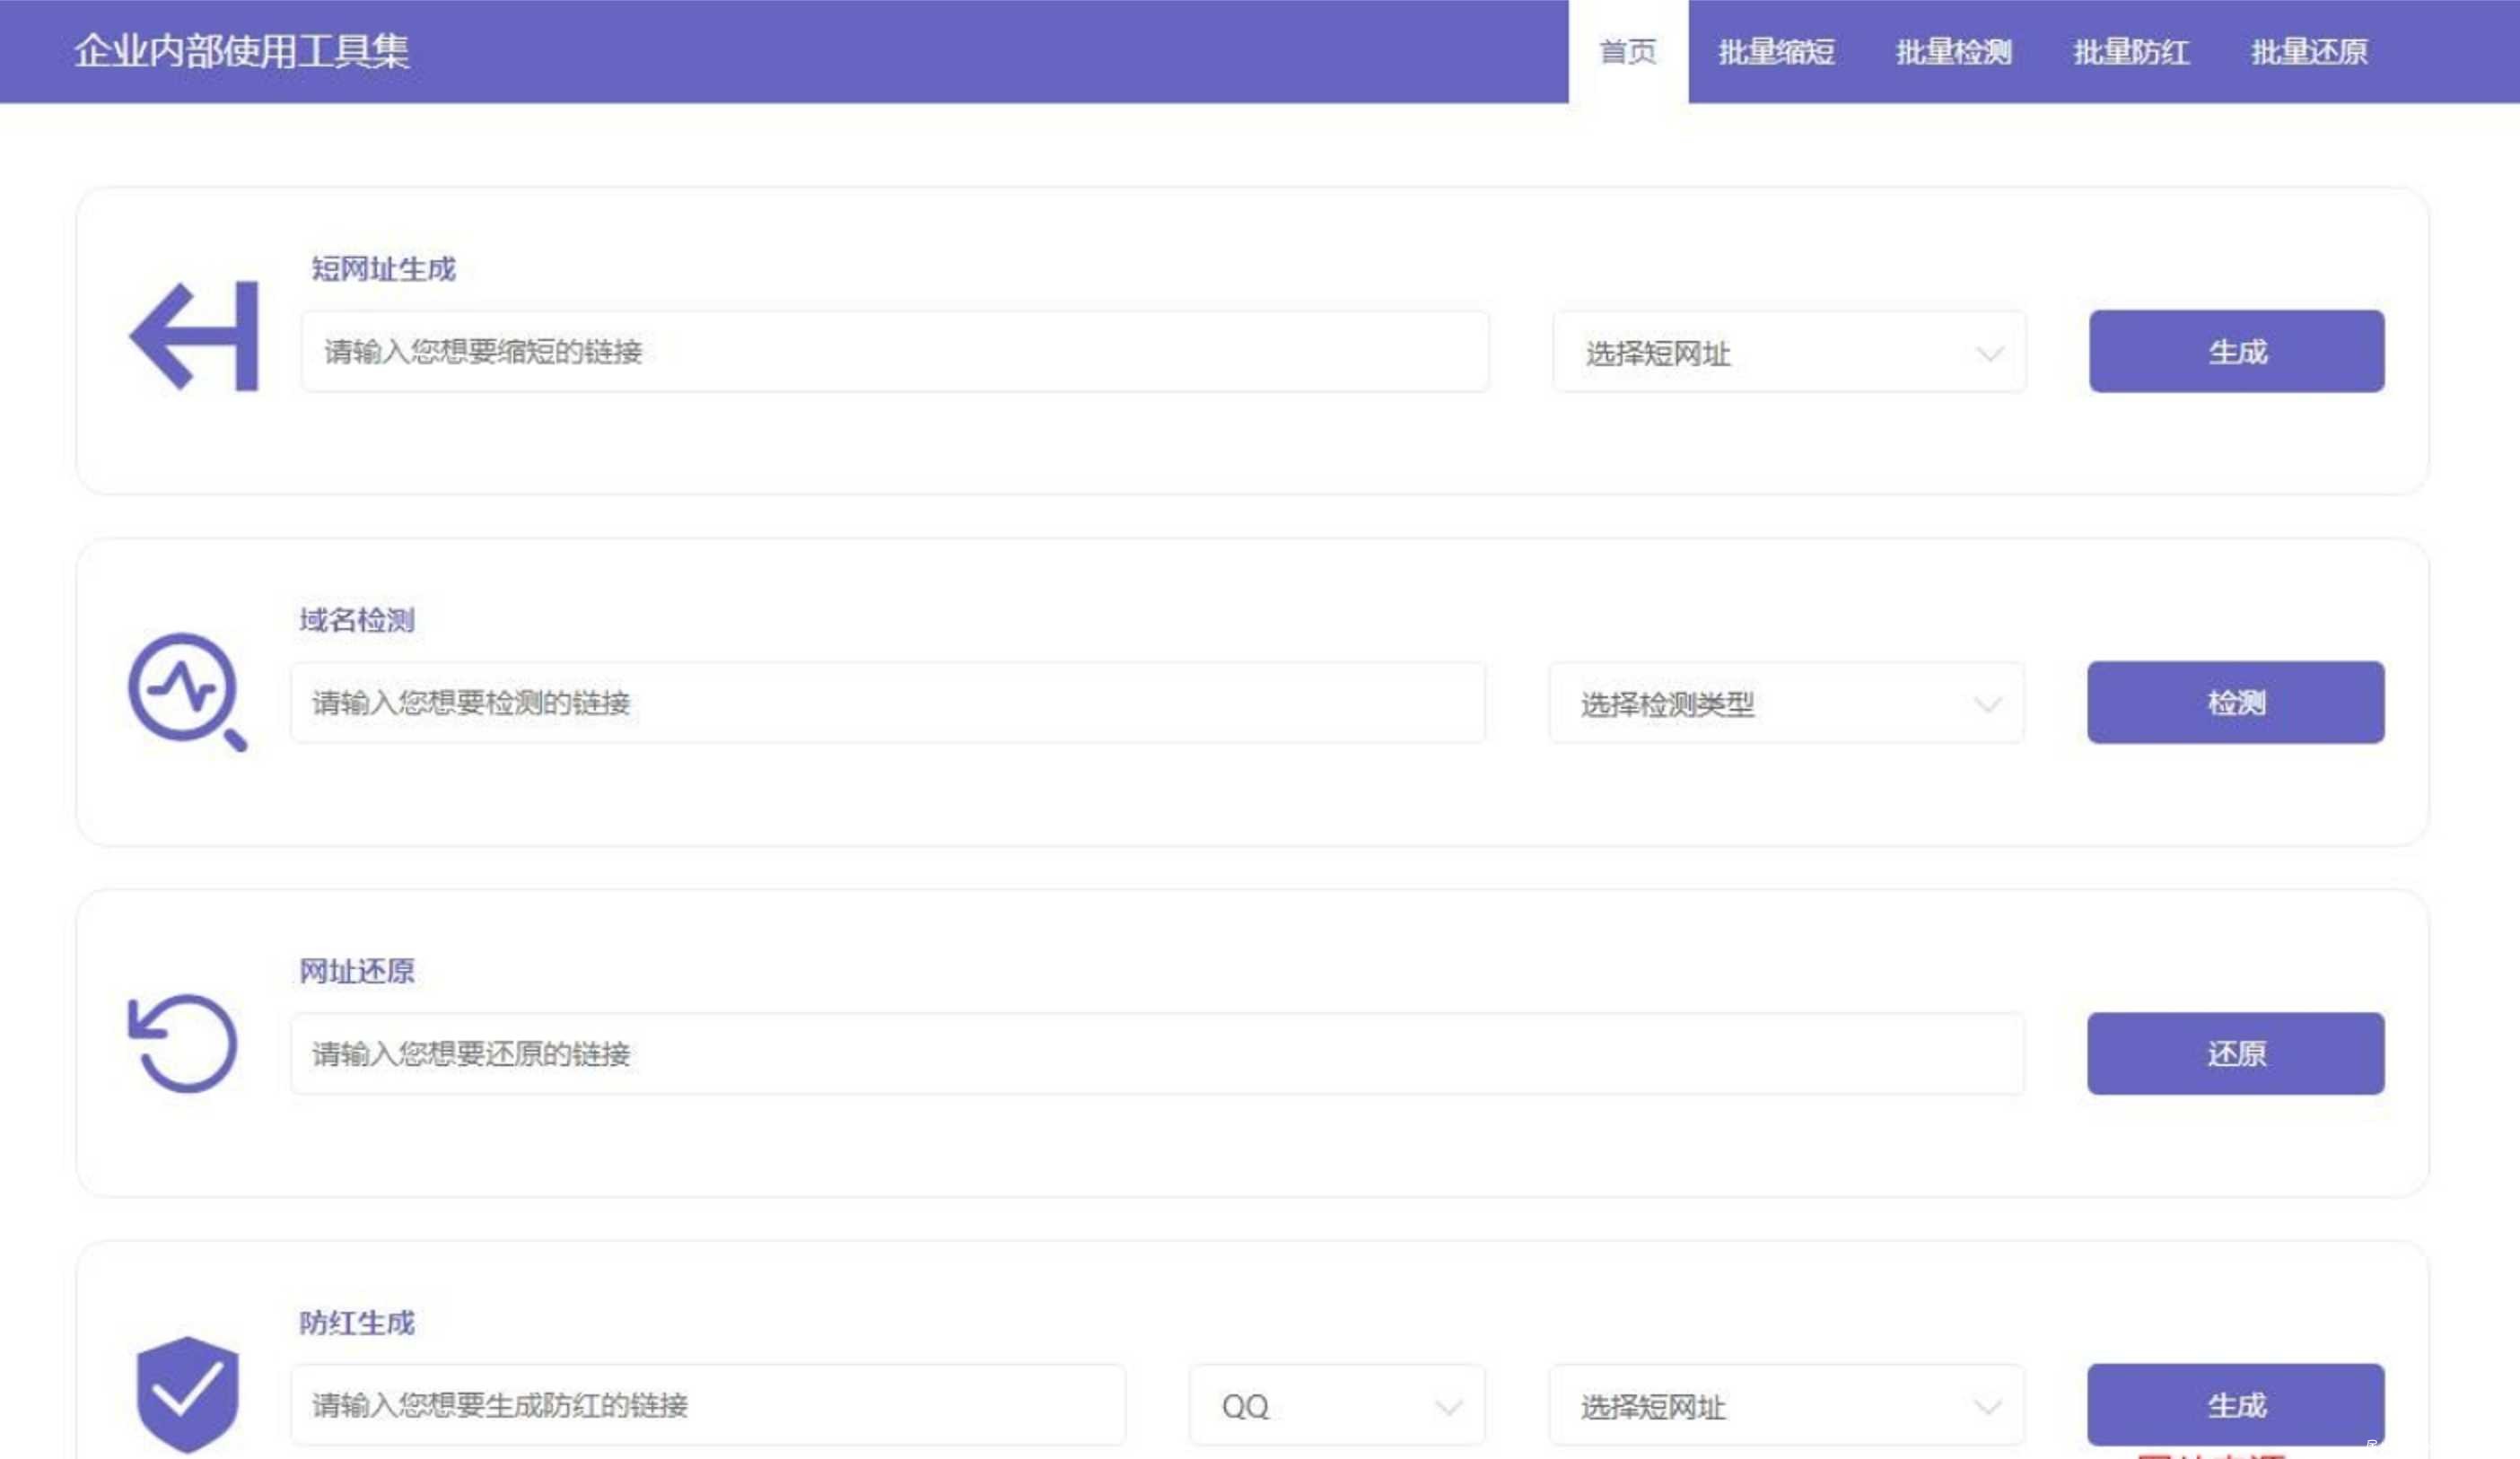Image resolution: width=2520 pixels, height=1459 pixels.
Task: Focus the 请输入您想要还原的链接 input field
Action: click(1158, 1053)
